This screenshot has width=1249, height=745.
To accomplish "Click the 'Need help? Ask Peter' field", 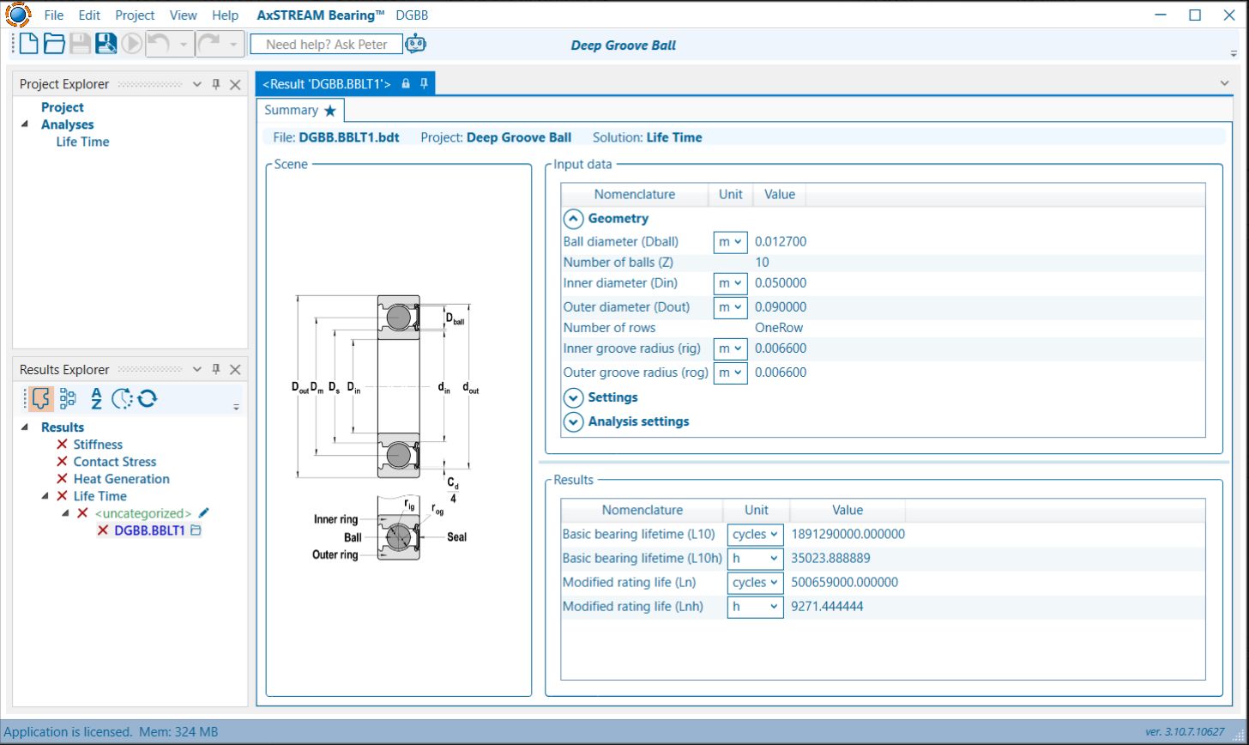I will click(x=326, y=44).
